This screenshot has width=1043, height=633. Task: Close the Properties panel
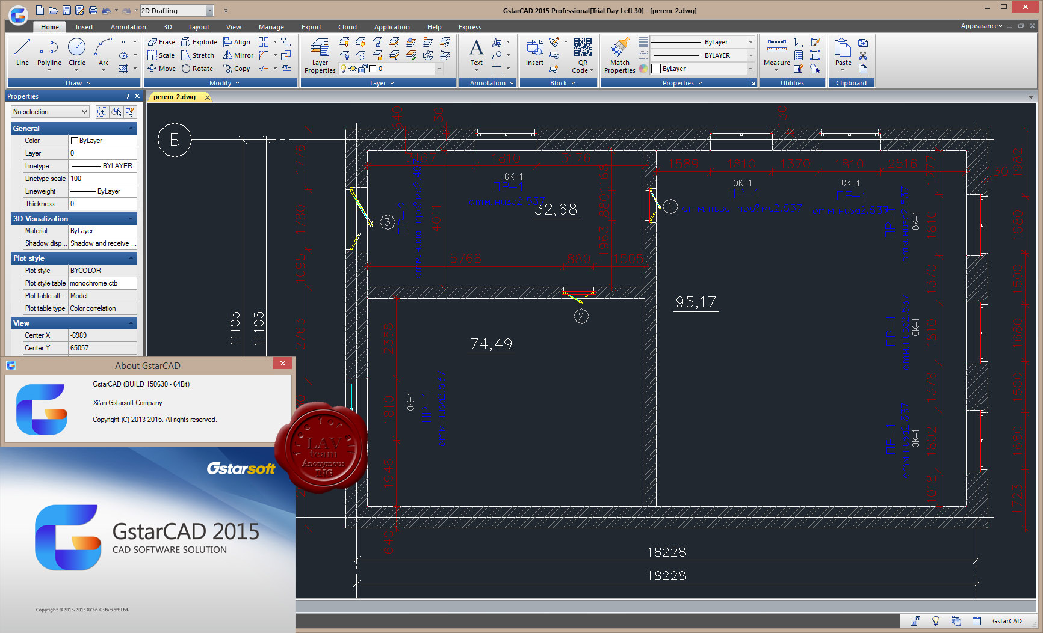click(x=137, y=96)
